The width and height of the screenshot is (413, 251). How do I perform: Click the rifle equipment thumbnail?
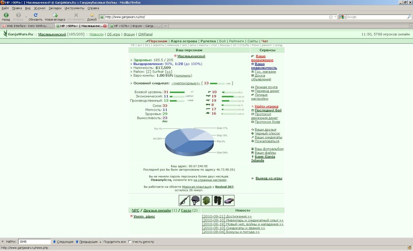pos(184,201)
